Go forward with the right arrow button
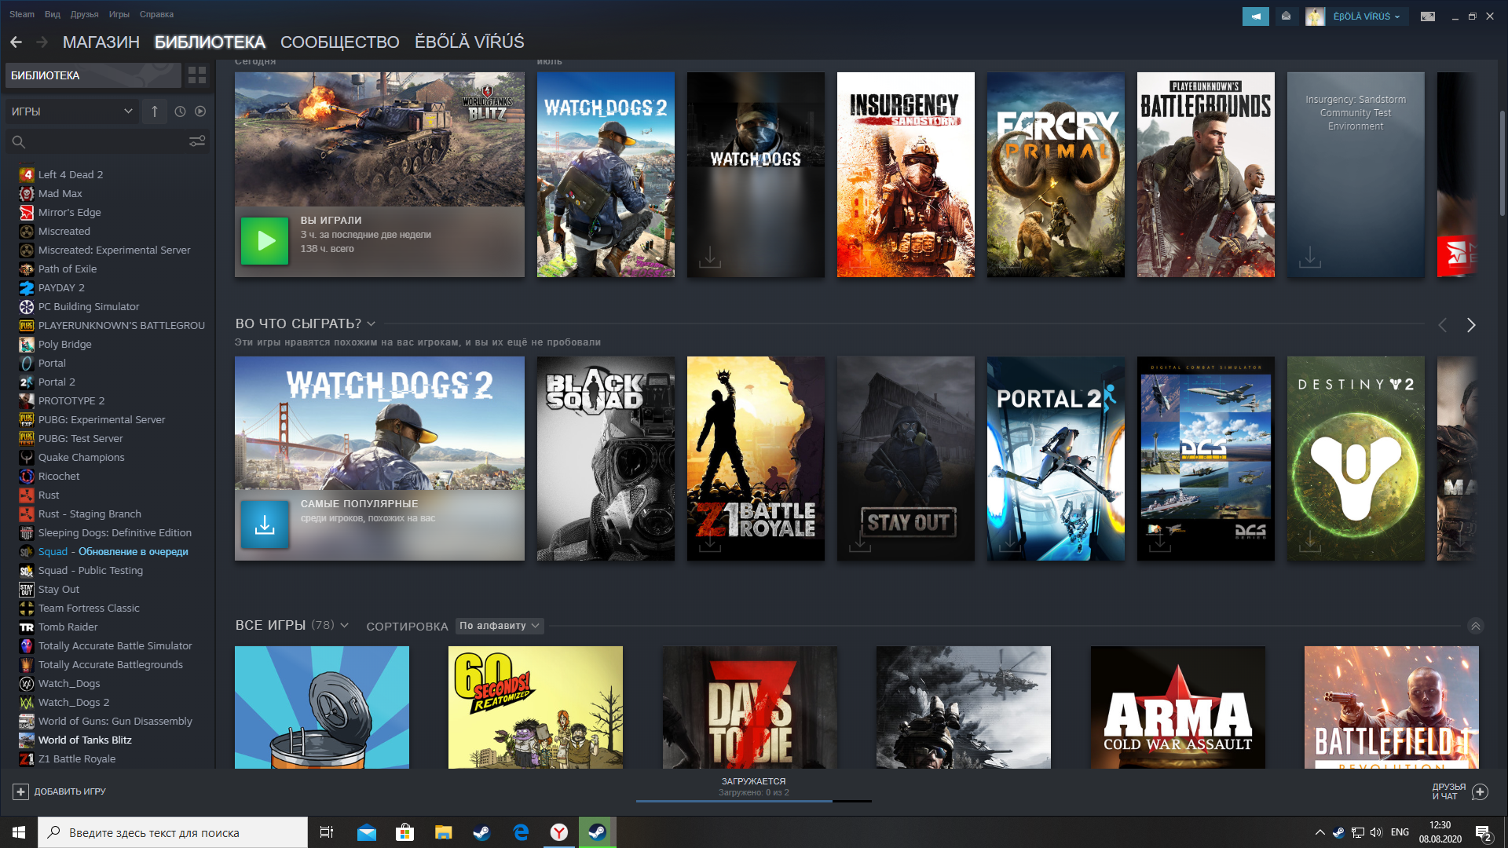This screenshot has width=1508, height=848. pos(42,42)
